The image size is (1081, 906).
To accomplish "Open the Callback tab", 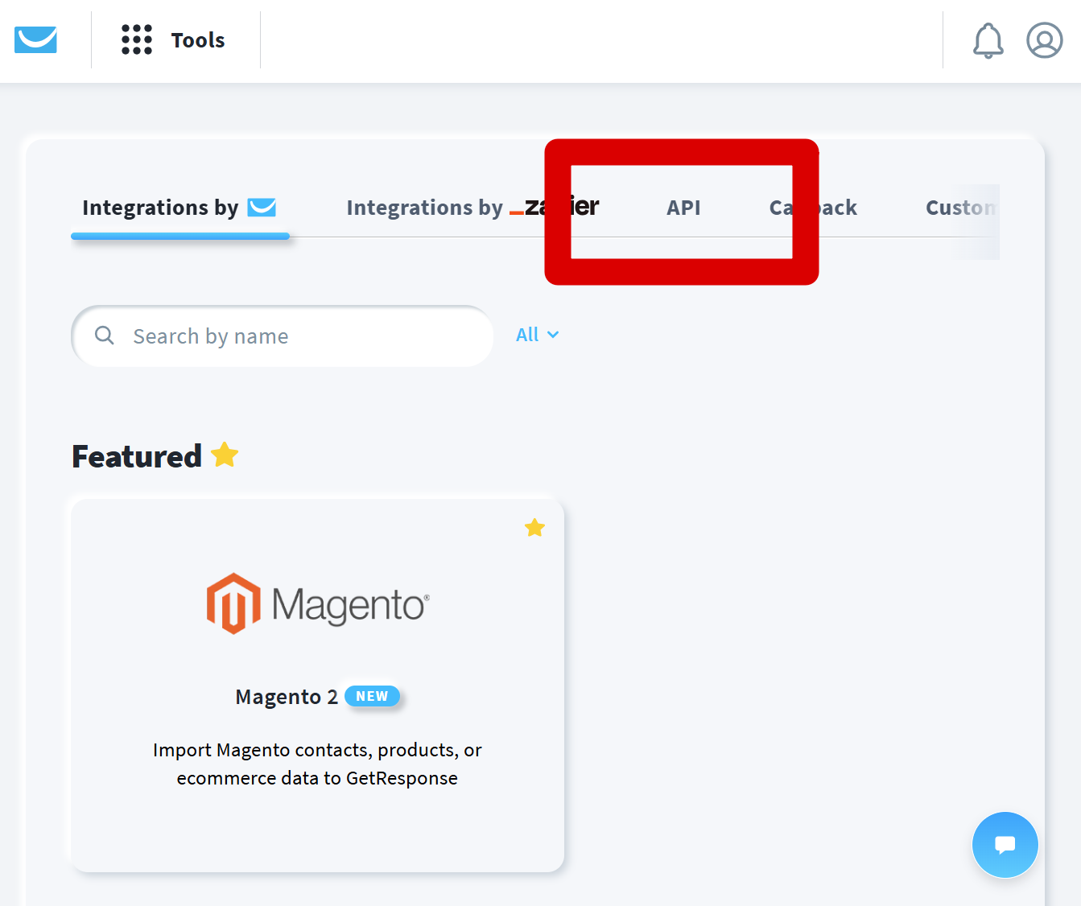I will (x=813, y=208).
